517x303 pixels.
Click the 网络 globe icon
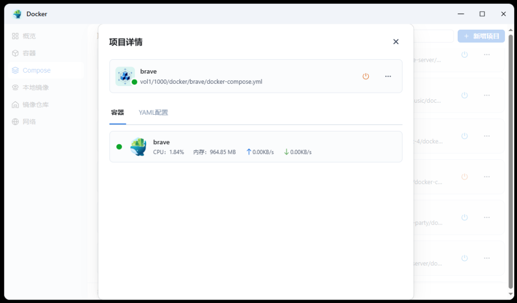(15, 121)
